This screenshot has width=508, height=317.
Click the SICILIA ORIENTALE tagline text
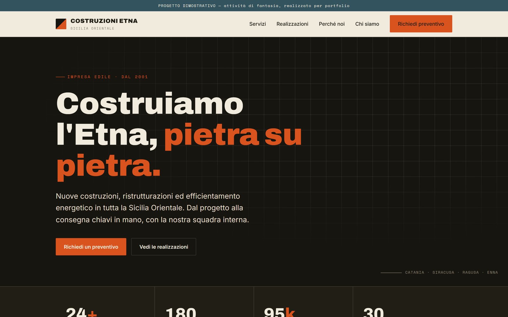pos(92,29)
